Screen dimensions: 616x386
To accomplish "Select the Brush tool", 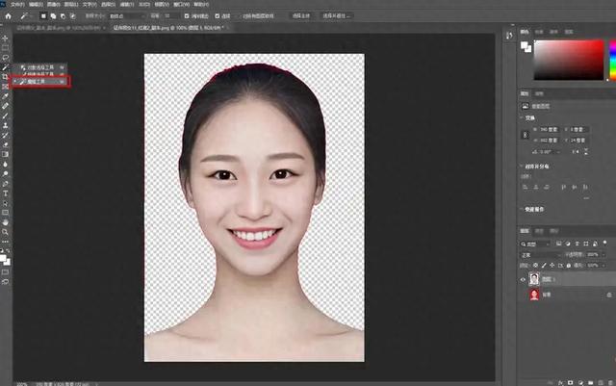I will coord(5,116).
